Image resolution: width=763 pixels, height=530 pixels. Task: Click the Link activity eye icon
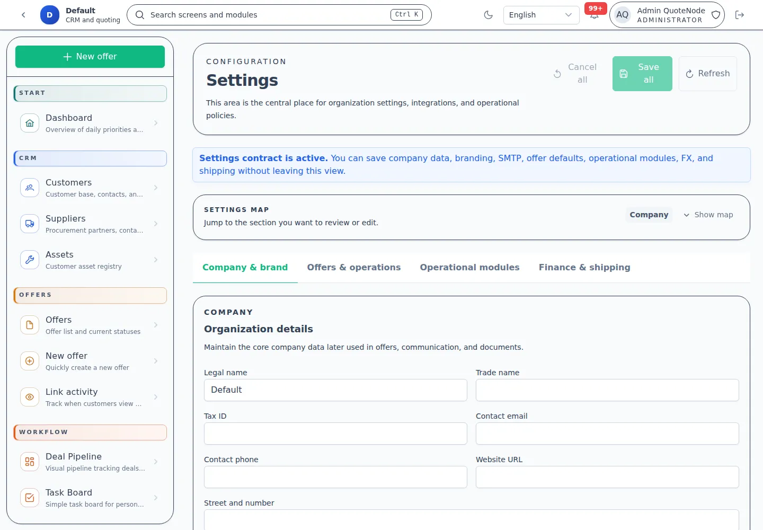coord(30,397)
